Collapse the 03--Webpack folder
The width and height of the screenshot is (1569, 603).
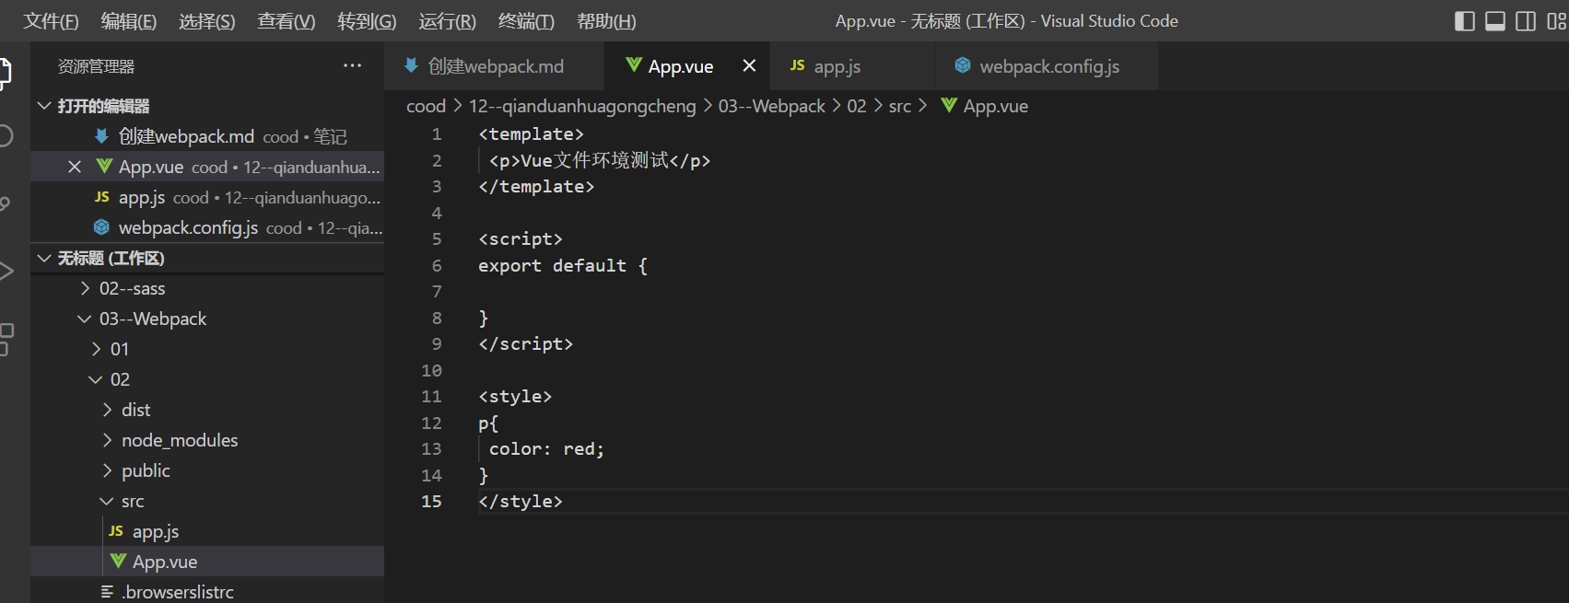click(85, 319)
